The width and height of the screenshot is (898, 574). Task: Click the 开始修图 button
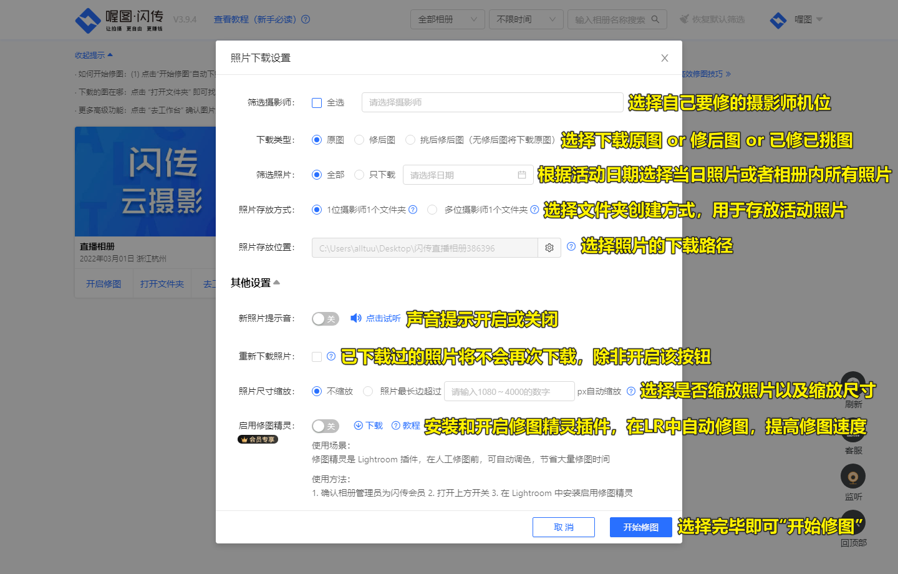click(641, 527)
